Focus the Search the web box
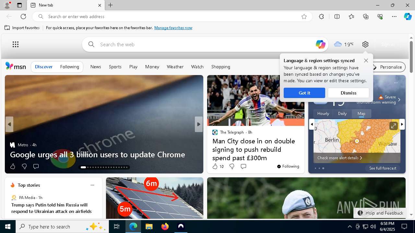Viewport: 415px width, 233px height. pos(205,44)
